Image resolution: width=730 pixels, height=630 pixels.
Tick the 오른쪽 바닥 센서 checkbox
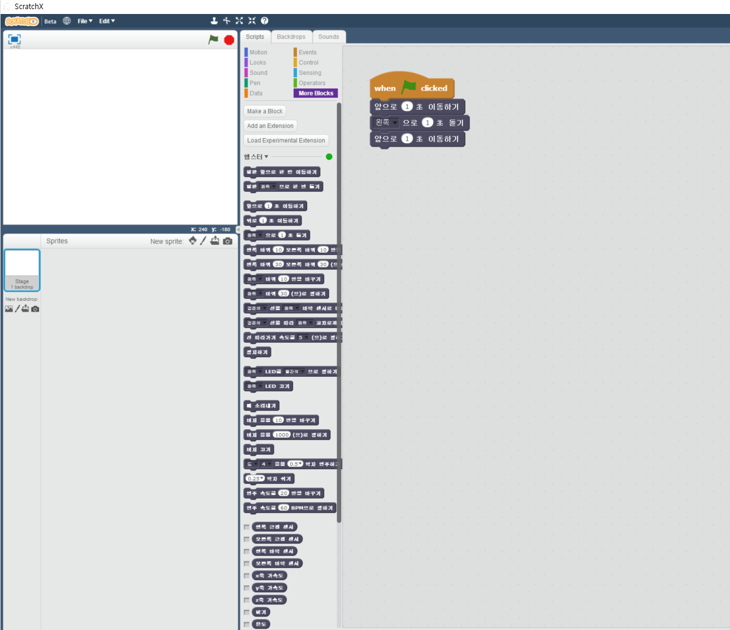[246, 564]
